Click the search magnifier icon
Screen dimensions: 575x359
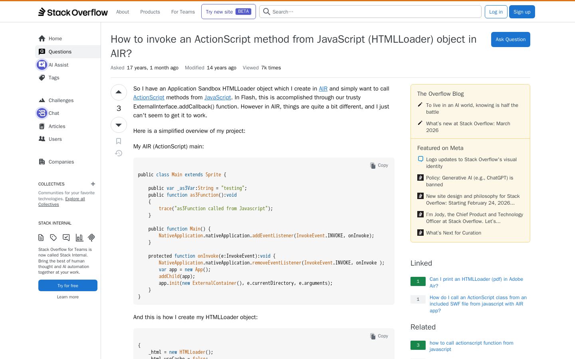(x=266, y=12)
